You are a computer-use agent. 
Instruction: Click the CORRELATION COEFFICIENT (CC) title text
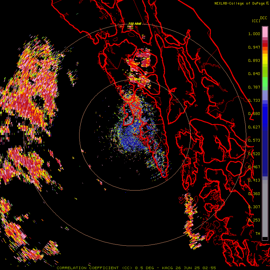[x=94, y=268]
